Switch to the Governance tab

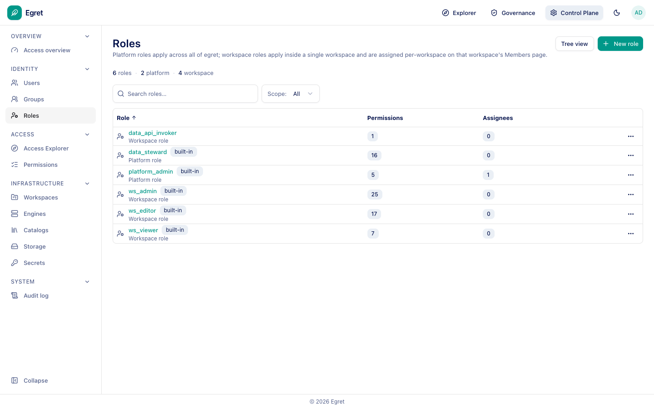coord(513,13)
